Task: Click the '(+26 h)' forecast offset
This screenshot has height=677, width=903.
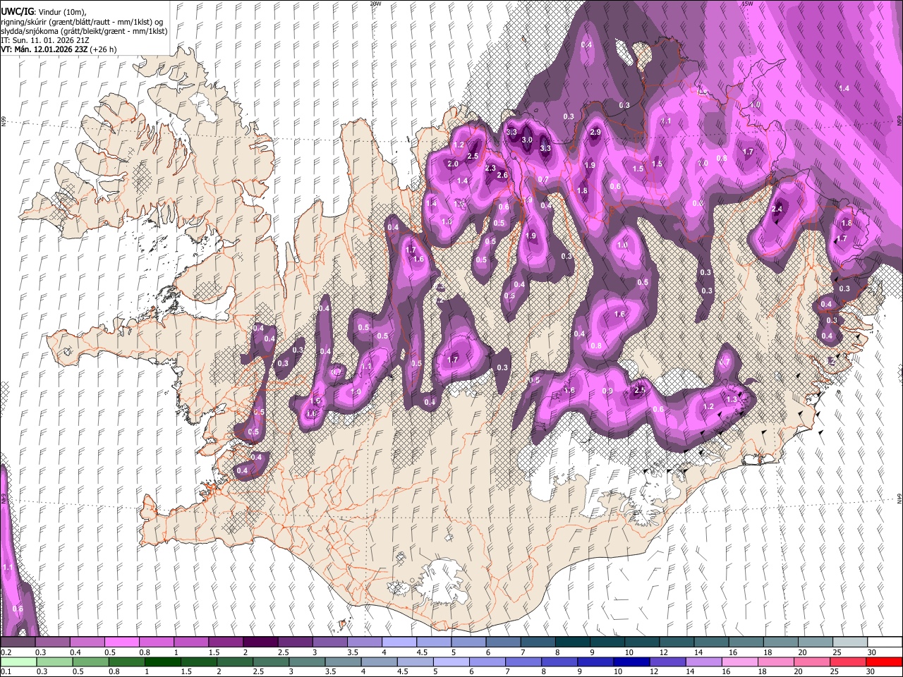Action: (104, 49)
